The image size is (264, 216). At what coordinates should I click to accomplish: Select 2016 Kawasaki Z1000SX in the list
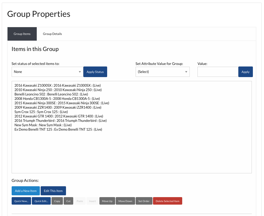[57, 85]
